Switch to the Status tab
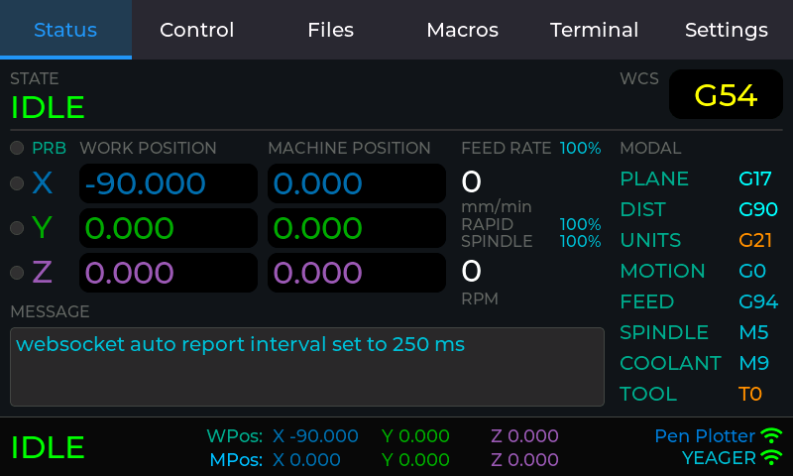Image resolution: width=793 pixels, height=476 pixels. tap(65, 30)
